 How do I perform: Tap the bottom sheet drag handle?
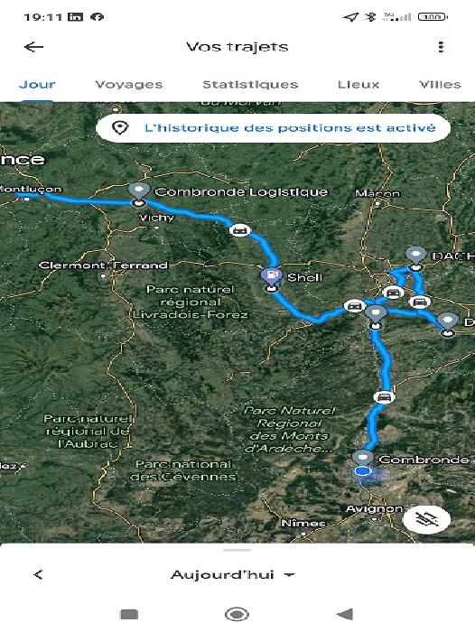(237, 550)
